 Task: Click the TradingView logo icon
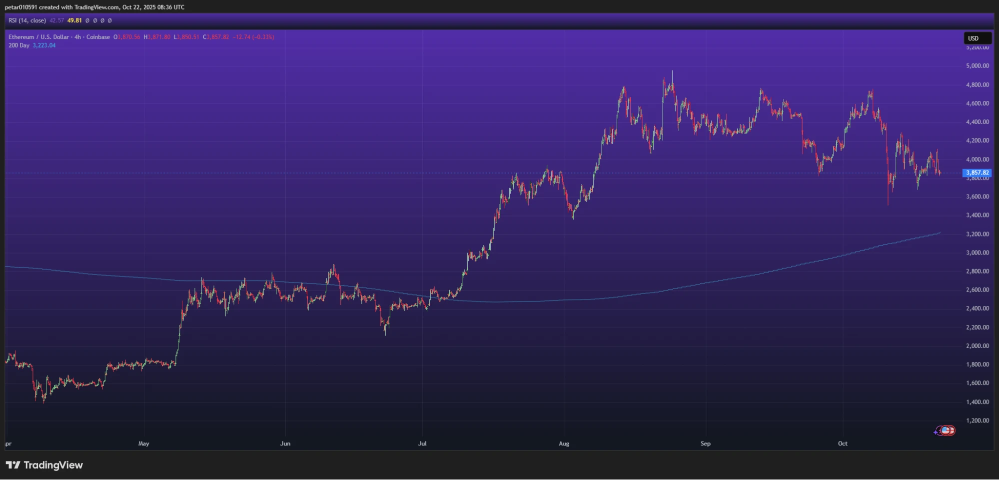tap(13, 465)
